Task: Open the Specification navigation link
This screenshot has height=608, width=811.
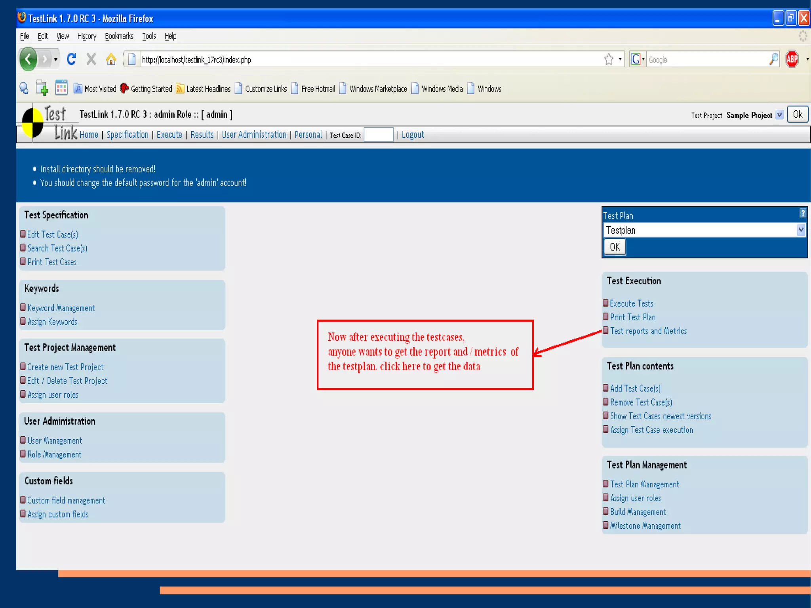Action: coord(128,135)
